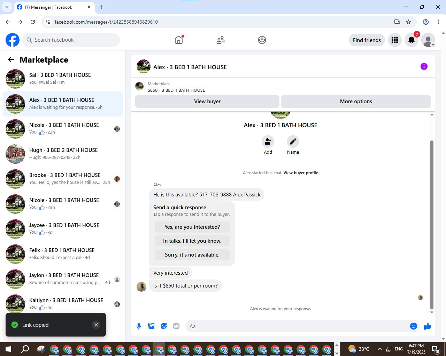Open Sal's 3 BED 1 BATH HOUSE chat
446x356 pixels.
click(63, 79)
